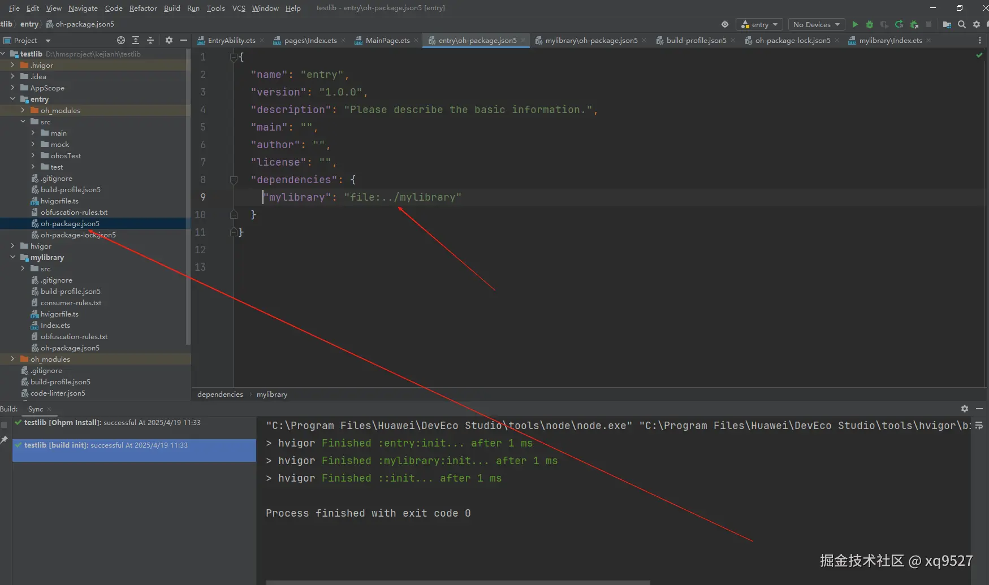Select oh-package-lock.json5 in project tree
This screenshot has width=989, height=585.
click(x=78, y=235)
